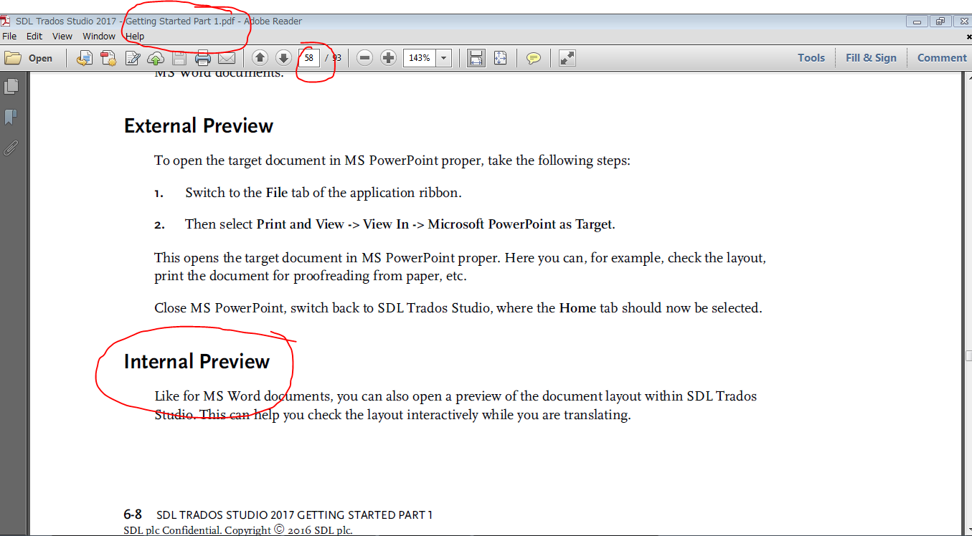Minimize the Adobe Reader window
The height and width of the screenshot is (536, 972).
(917, 21)
